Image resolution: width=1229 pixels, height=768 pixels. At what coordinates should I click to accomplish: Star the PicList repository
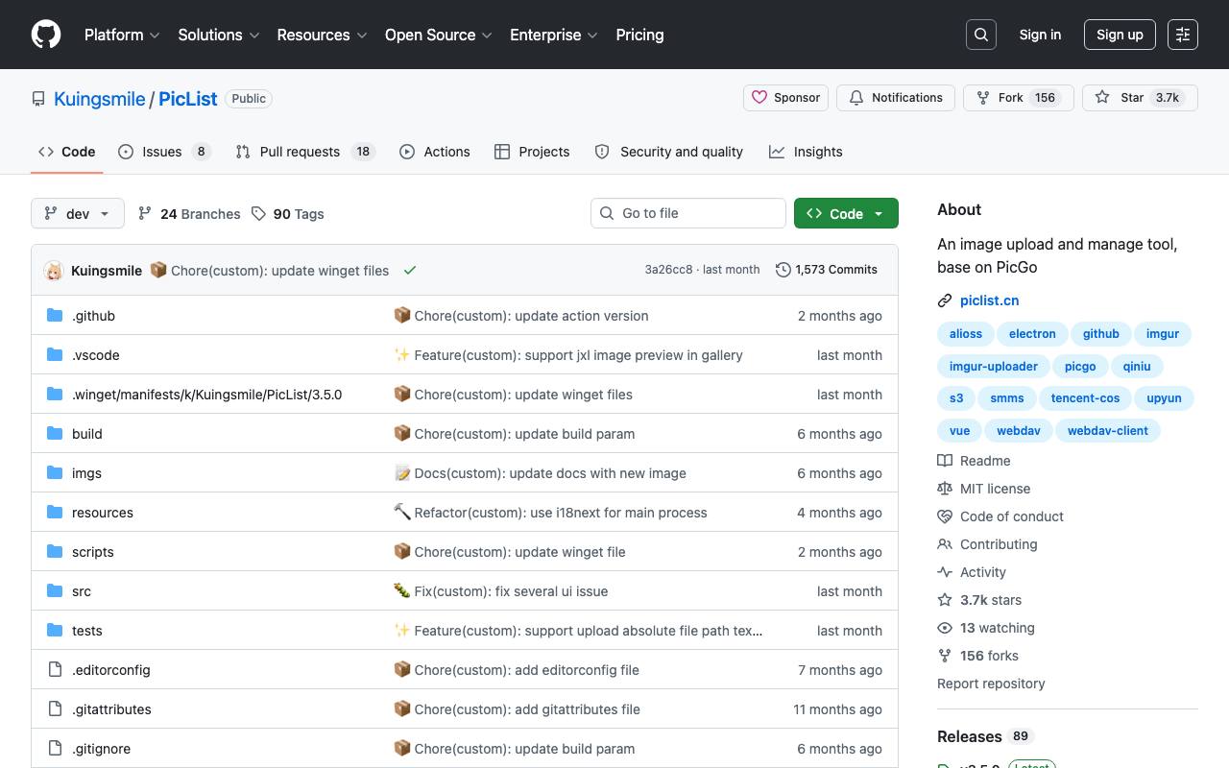coord(1140,98)
